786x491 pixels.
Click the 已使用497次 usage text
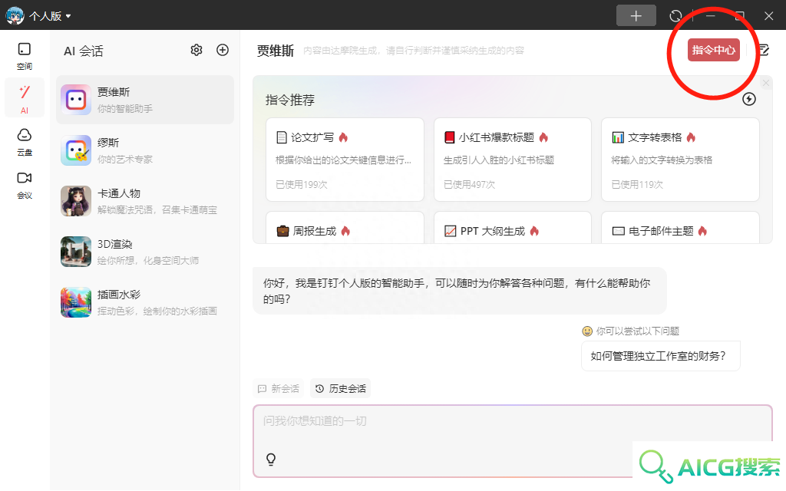[469, 184]
